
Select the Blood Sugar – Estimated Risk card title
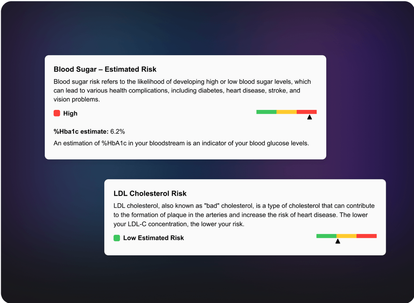click(x=105, y=69)
